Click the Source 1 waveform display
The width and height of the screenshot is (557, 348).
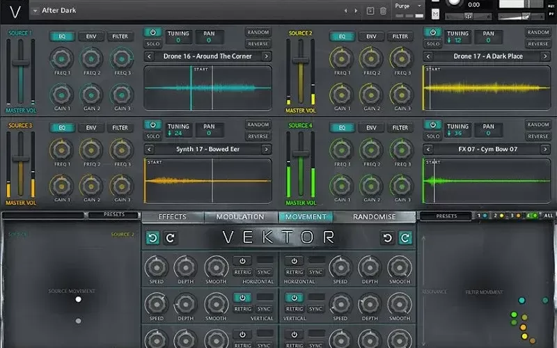click(207, 88)
